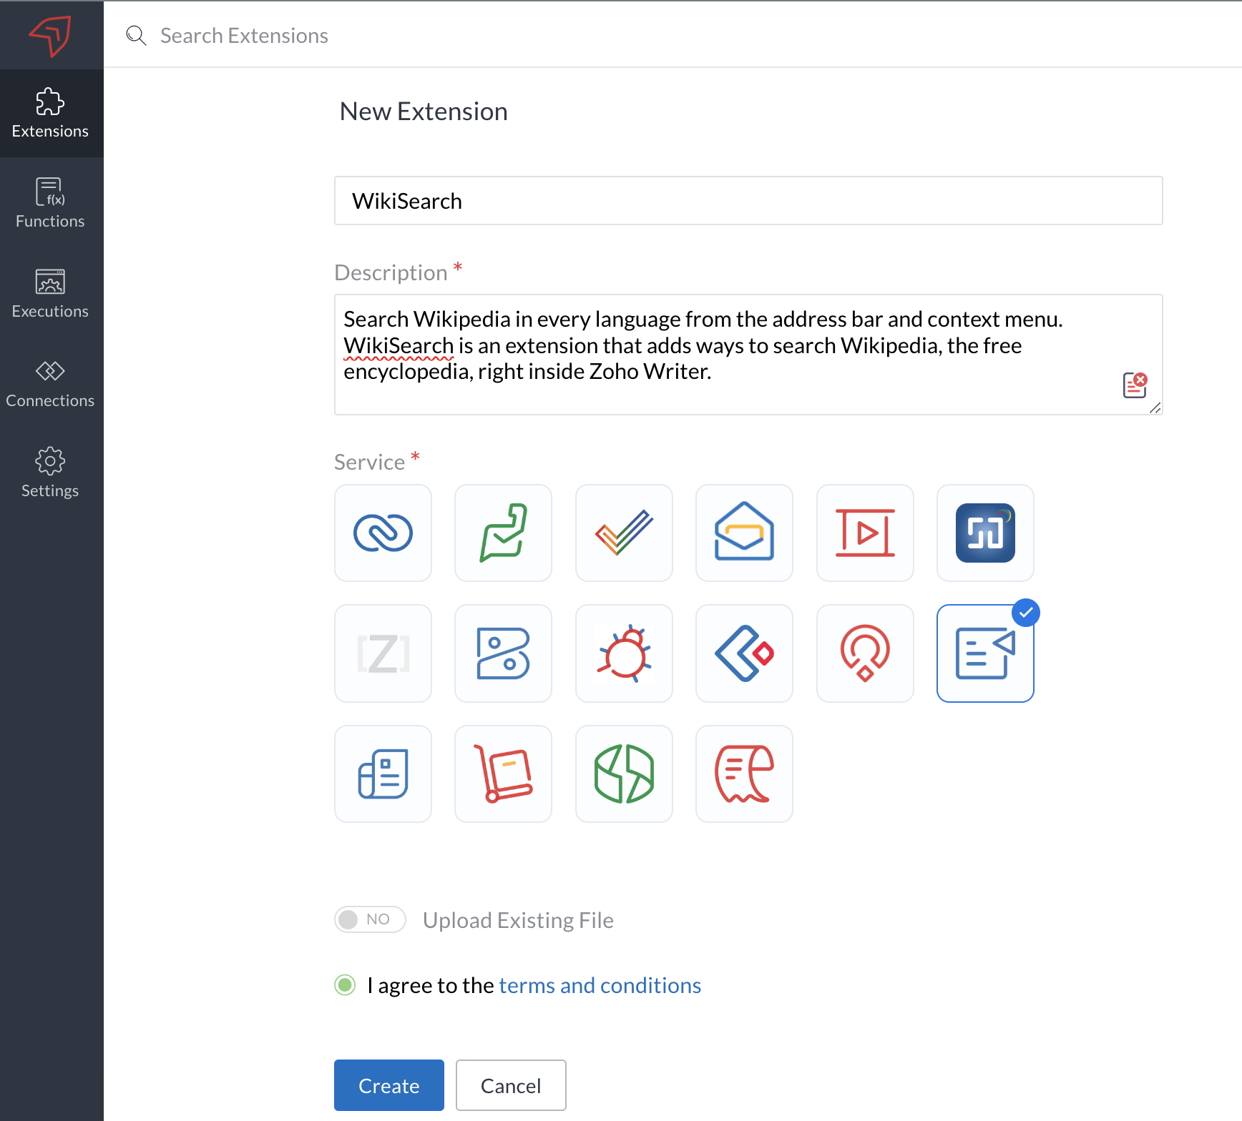Viewport: 1242px width, 1121px height.
Task: Deselect the checked Writer service tile
Action: coord(985,653)
